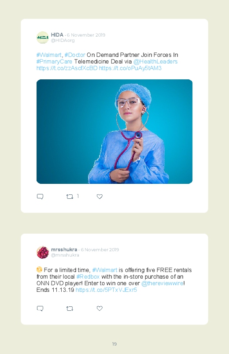Visit the @HealthLeaders mention
229x354 pixels.
click(x=155, y=62)
